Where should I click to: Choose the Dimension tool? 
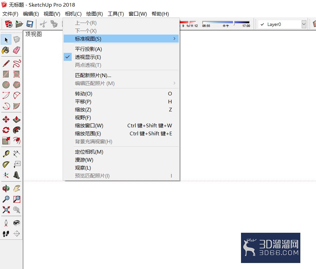pyautogui.click(x=17, y=154)
